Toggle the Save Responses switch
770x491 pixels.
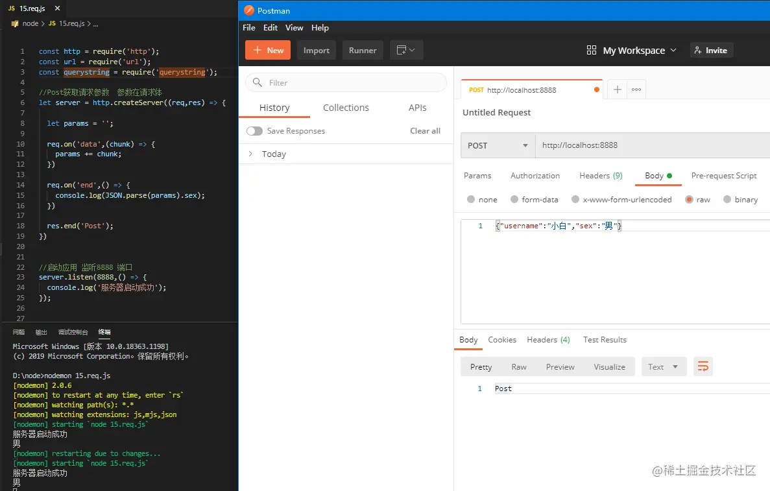254,130
